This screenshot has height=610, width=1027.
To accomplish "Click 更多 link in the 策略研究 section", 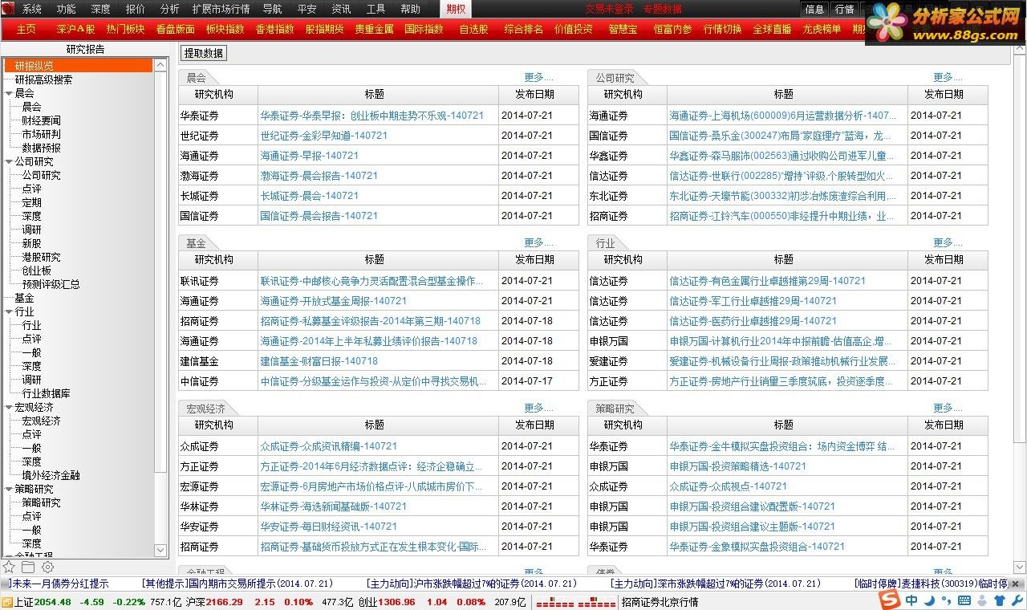I will click(948, 408).
